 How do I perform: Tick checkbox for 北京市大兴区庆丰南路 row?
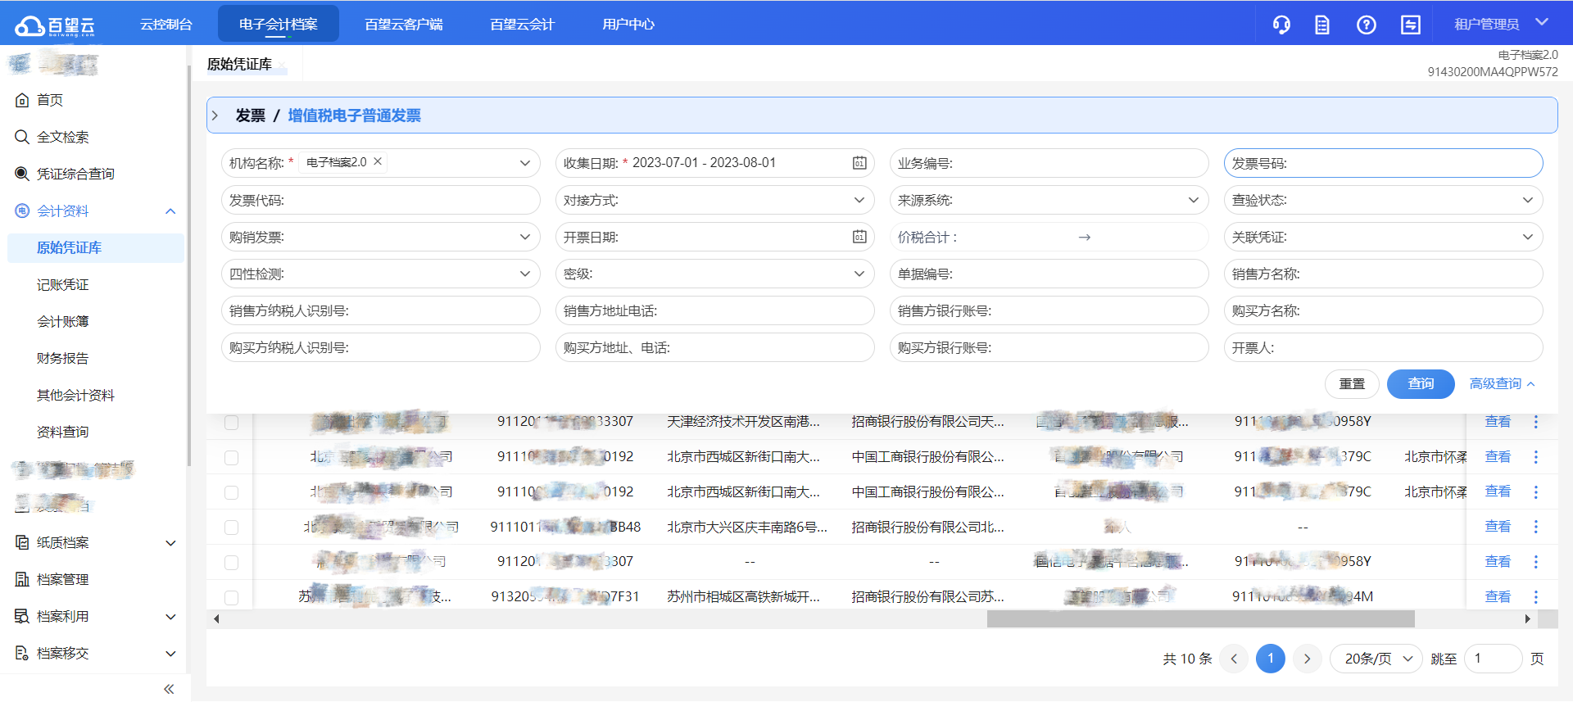[231, 528]
